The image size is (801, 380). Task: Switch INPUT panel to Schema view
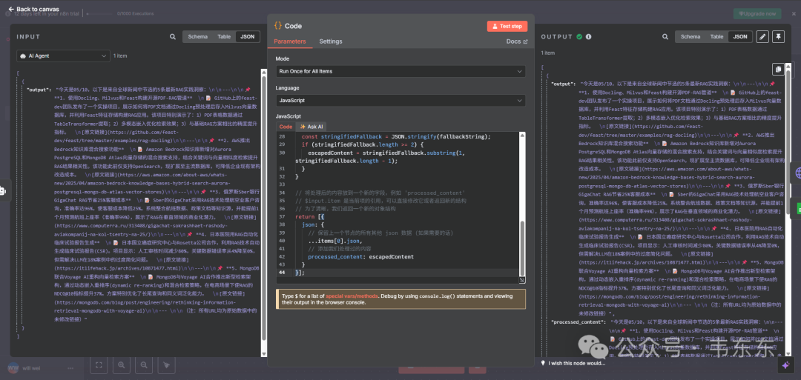(198, 37)
